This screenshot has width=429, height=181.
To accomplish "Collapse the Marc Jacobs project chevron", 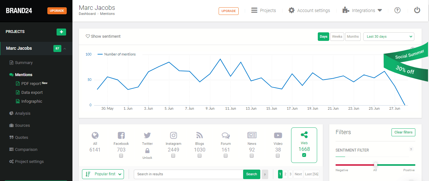I will click(x=65, y=48).
